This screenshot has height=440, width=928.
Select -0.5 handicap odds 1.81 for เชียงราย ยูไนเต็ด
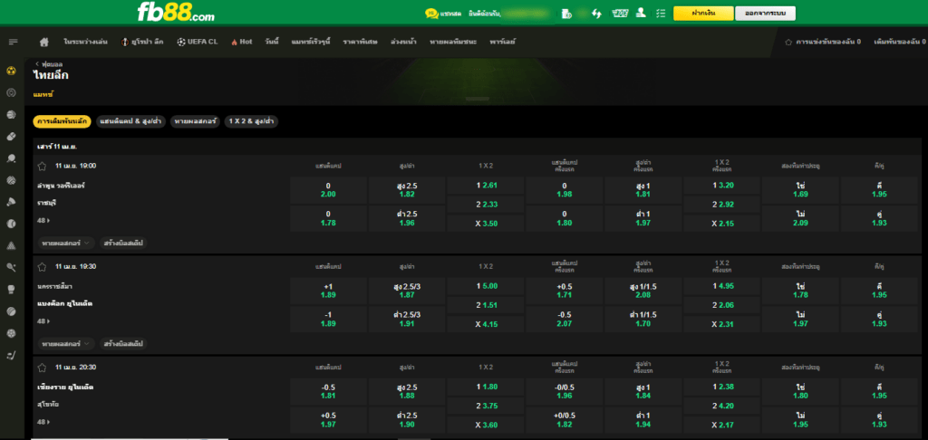click(328, 391)
